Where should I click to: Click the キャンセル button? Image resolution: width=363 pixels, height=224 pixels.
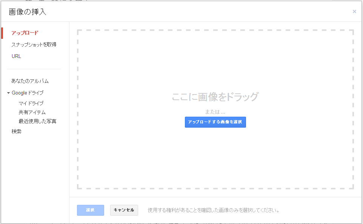[x=124, y=210]
